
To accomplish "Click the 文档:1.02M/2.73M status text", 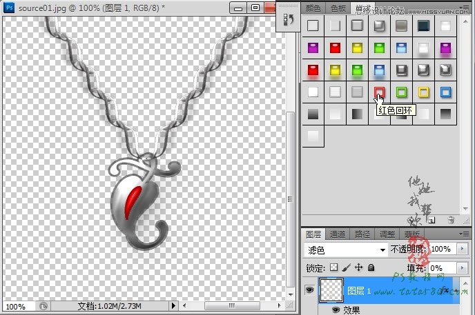I will click(109, 306).
